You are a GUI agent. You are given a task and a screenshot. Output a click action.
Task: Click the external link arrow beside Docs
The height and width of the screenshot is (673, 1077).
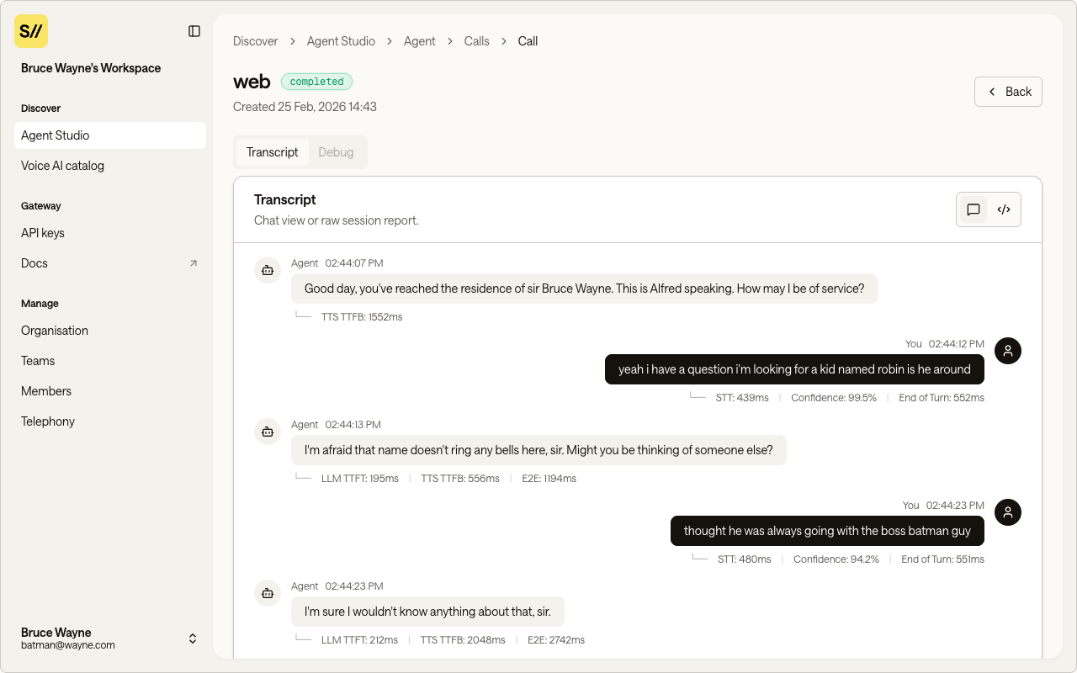(193, 262)
